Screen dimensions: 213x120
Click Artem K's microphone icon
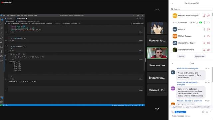point(204,29)
